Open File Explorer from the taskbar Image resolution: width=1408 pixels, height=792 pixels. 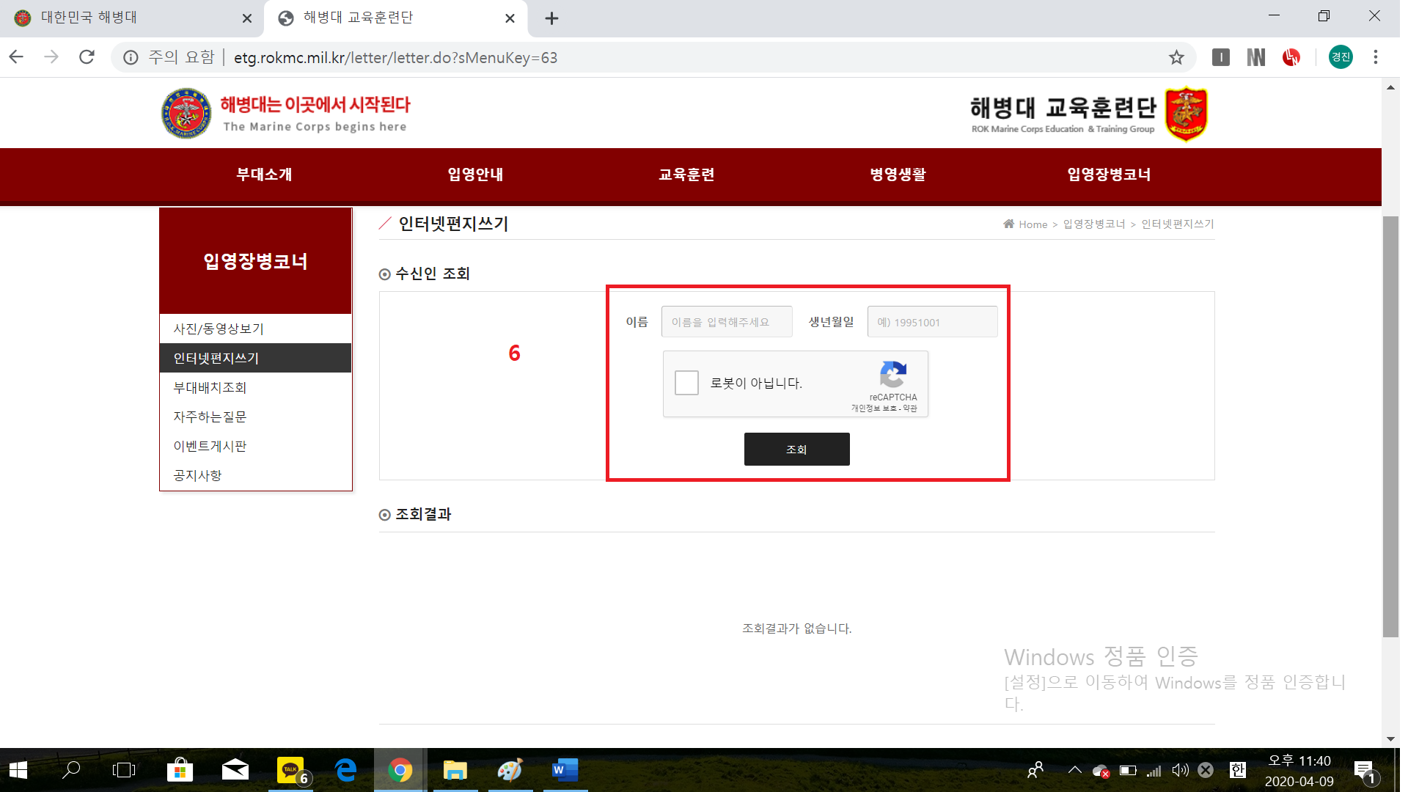[455, 770]
